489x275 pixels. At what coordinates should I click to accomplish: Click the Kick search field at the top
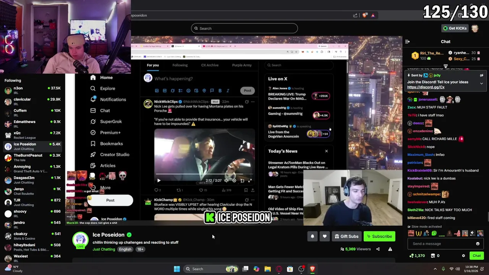(244, 28)
